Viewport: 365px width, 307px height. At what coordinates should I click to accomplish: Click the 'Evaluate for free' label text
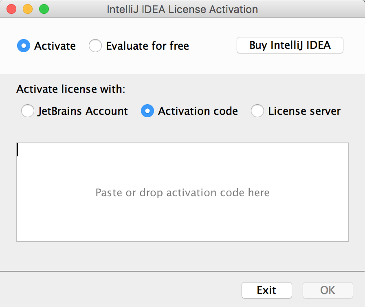147,46
